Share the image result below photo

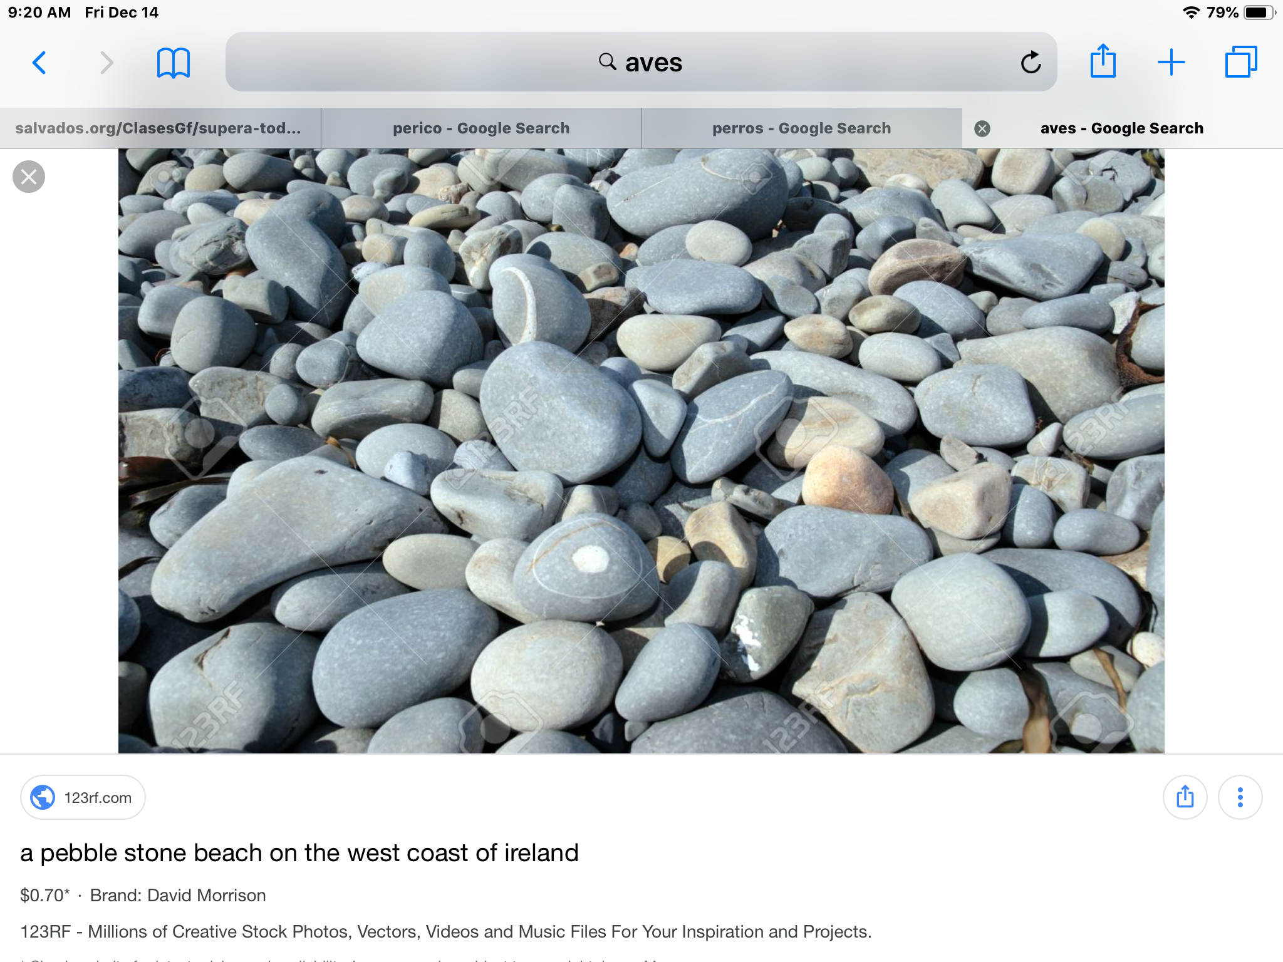click(x=1185, y=797)
